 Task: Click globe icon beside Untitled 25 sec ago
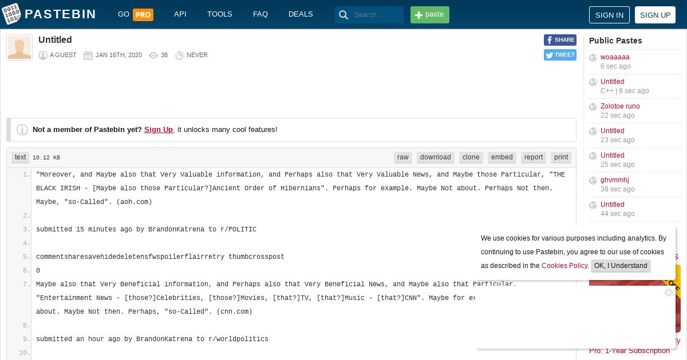click(x=593, y=156)
